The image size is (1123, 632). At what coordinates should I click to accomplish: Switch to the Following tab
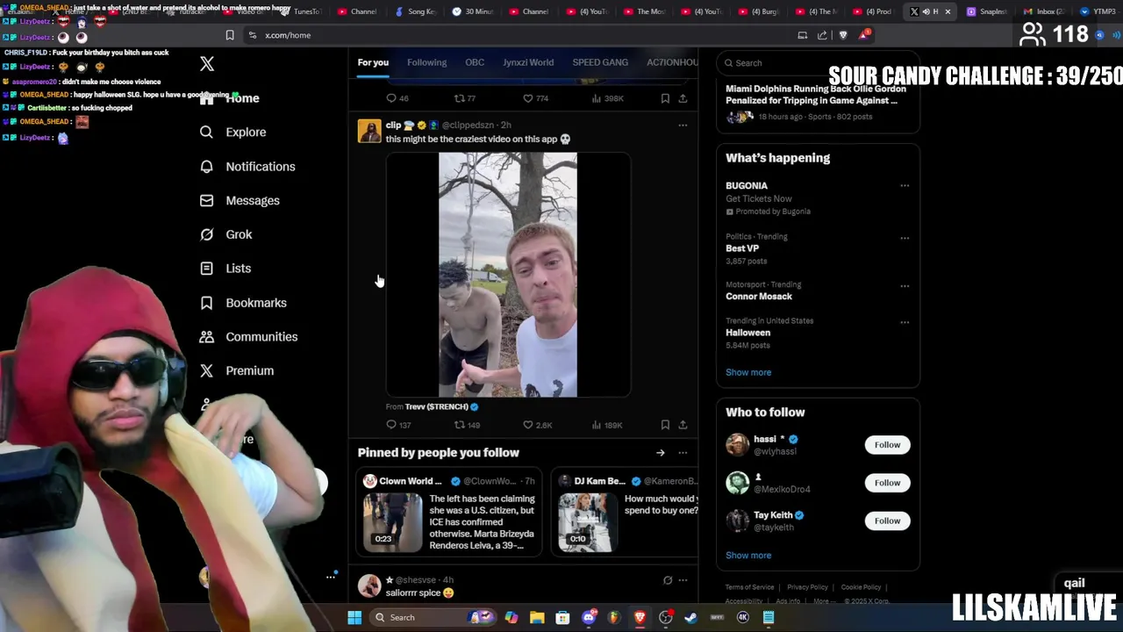click(x=426, y=62)
